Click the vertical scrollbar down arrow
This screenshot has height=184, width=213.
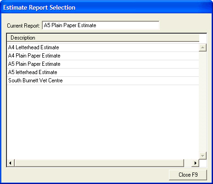click(x=202, y=156)
